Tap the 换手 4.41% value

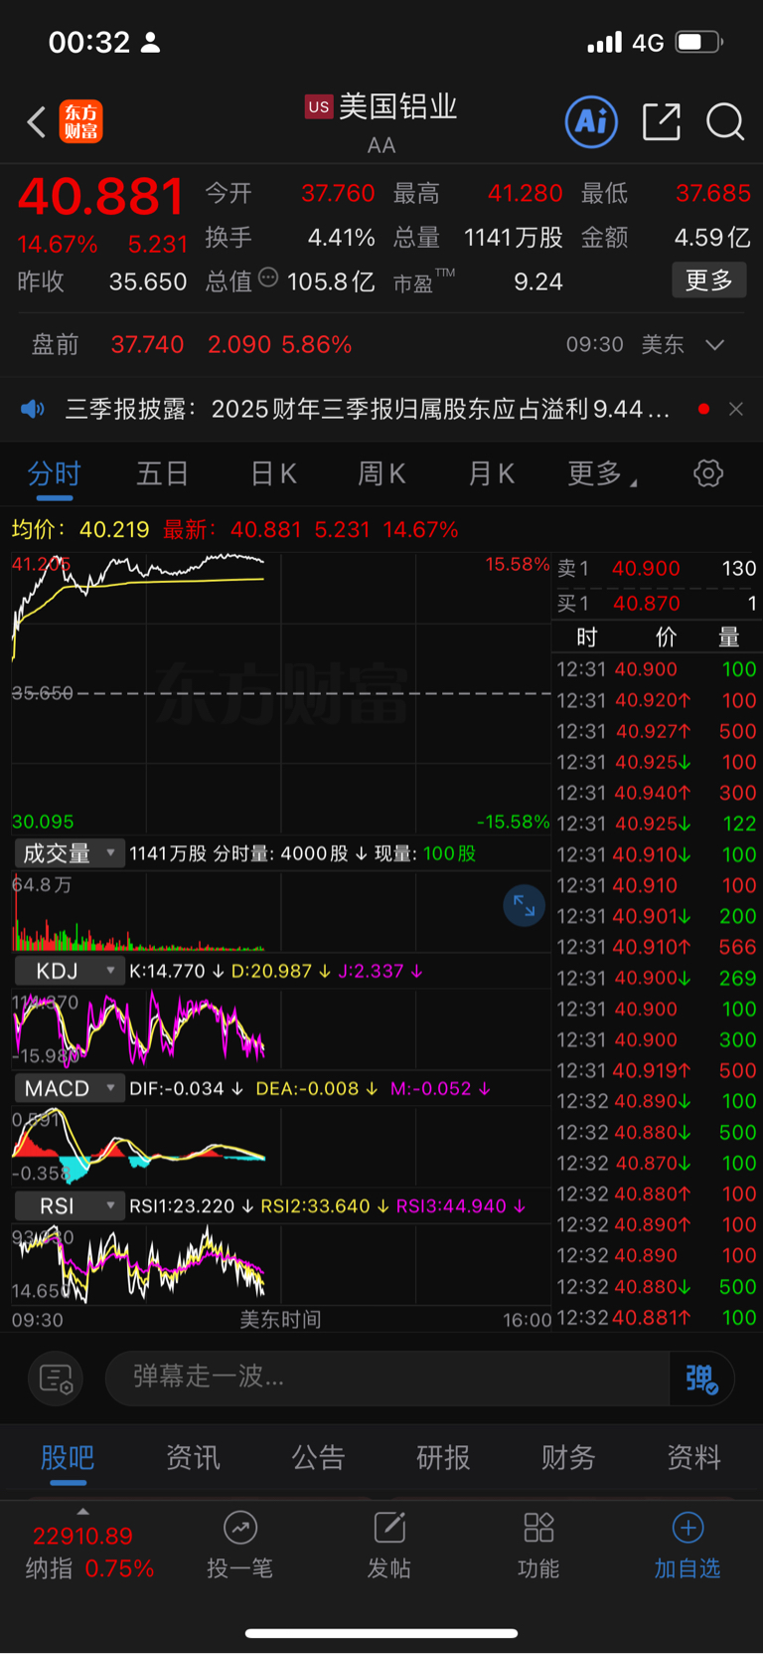[342, 238]
